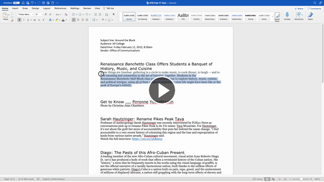This screenshot has height=182, width=324.
Task: Open the Draw tab
Action: tap(25, 9)
